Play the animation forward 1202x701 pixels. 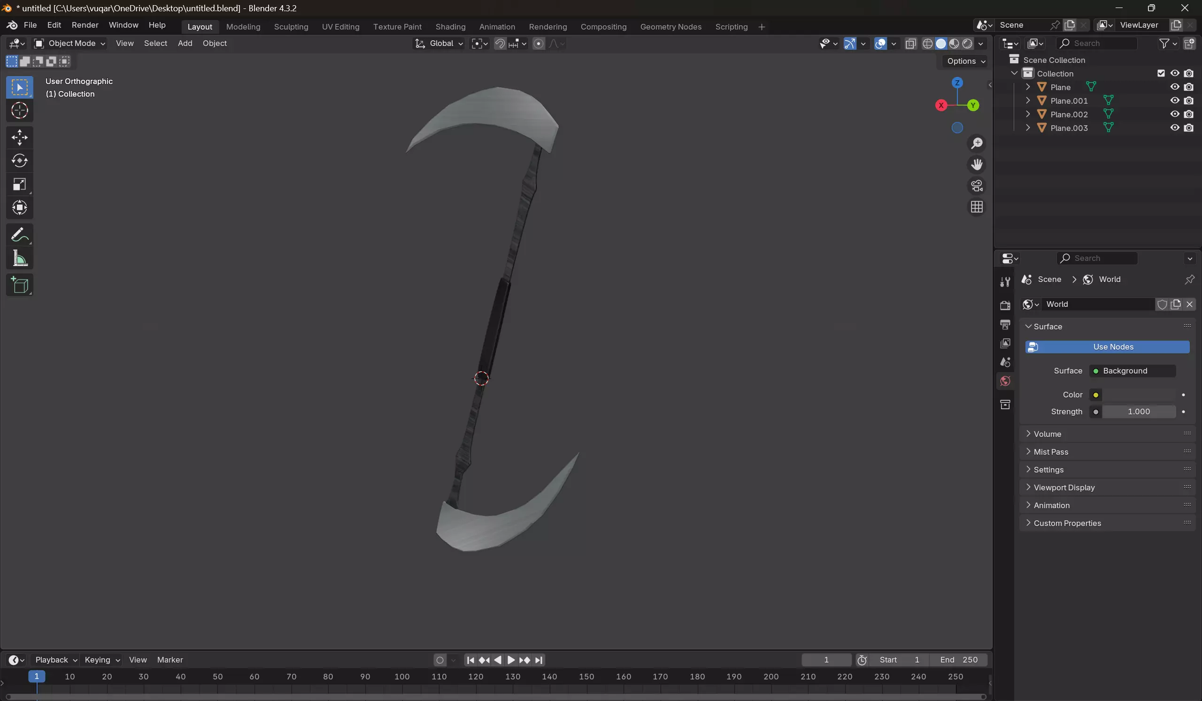click(x=511, y=660)
